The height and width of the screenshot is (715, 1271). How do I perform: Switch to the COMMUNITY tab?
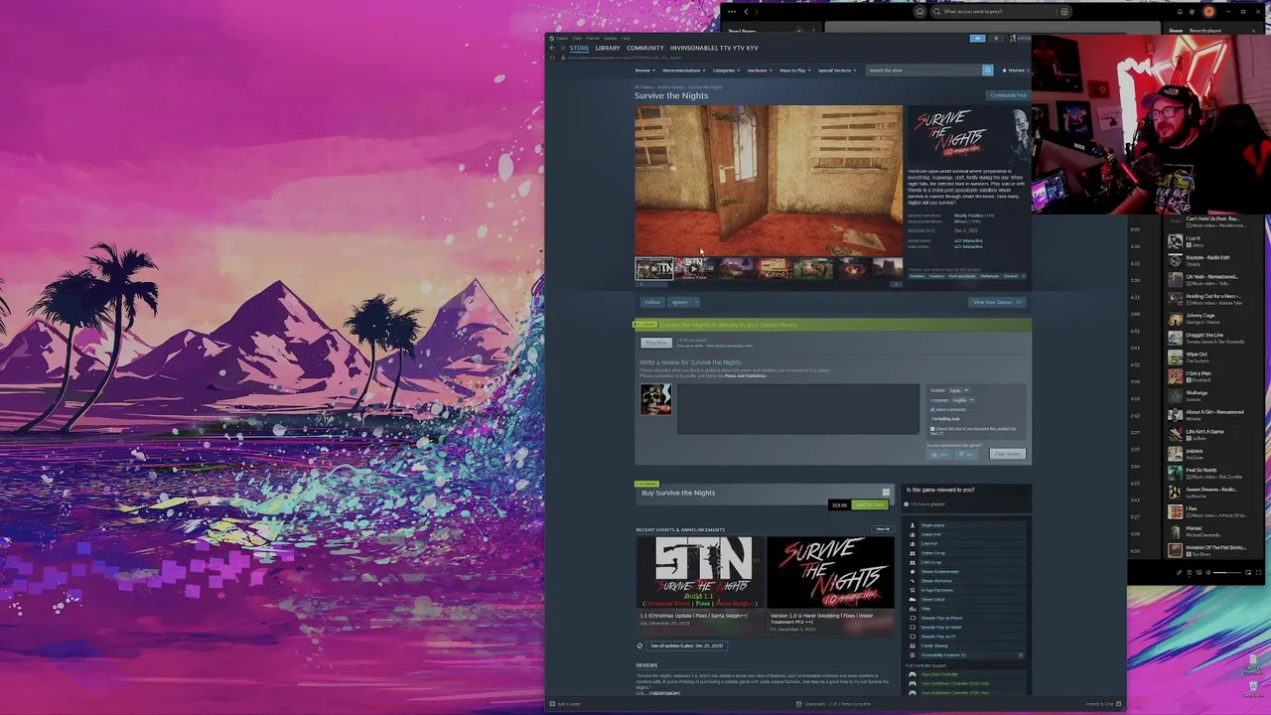pos(644,48)
